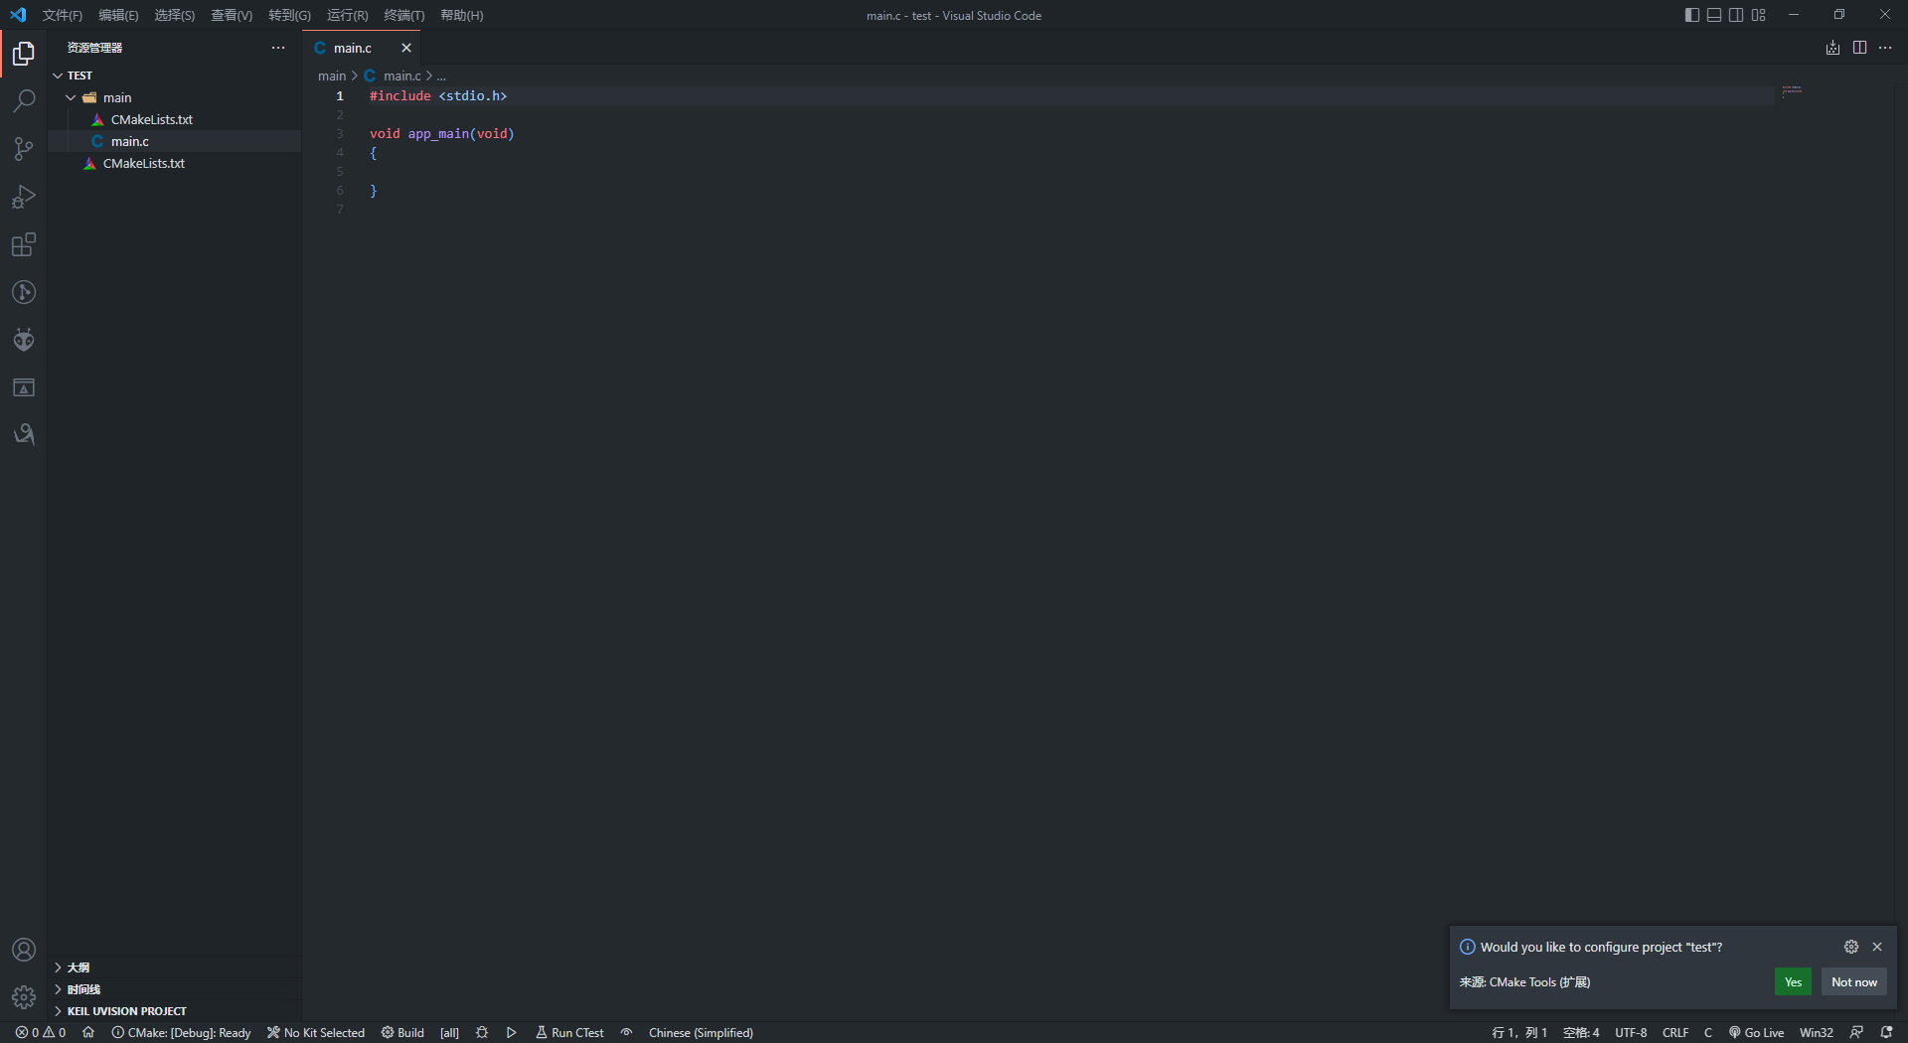Place cursor on void app_main(void) line

click(442, 134)
